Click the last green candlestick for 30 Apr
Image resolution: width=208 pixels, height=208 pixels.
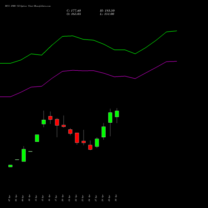tap(117, 114)
